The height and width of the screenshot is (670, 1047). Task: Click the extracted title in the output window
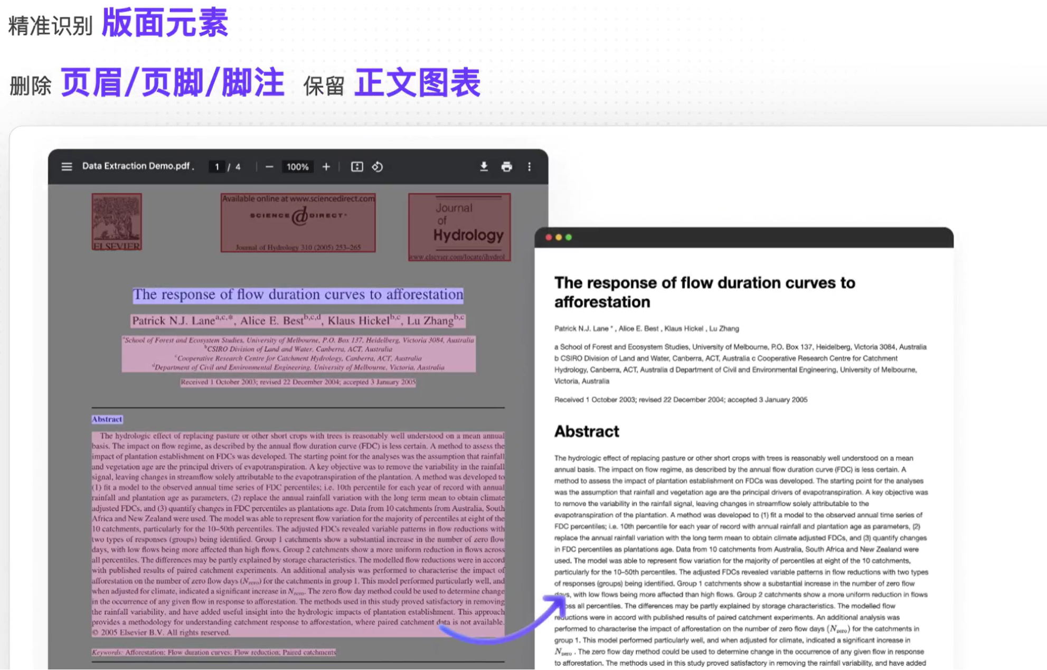click(x=704, y=292)
